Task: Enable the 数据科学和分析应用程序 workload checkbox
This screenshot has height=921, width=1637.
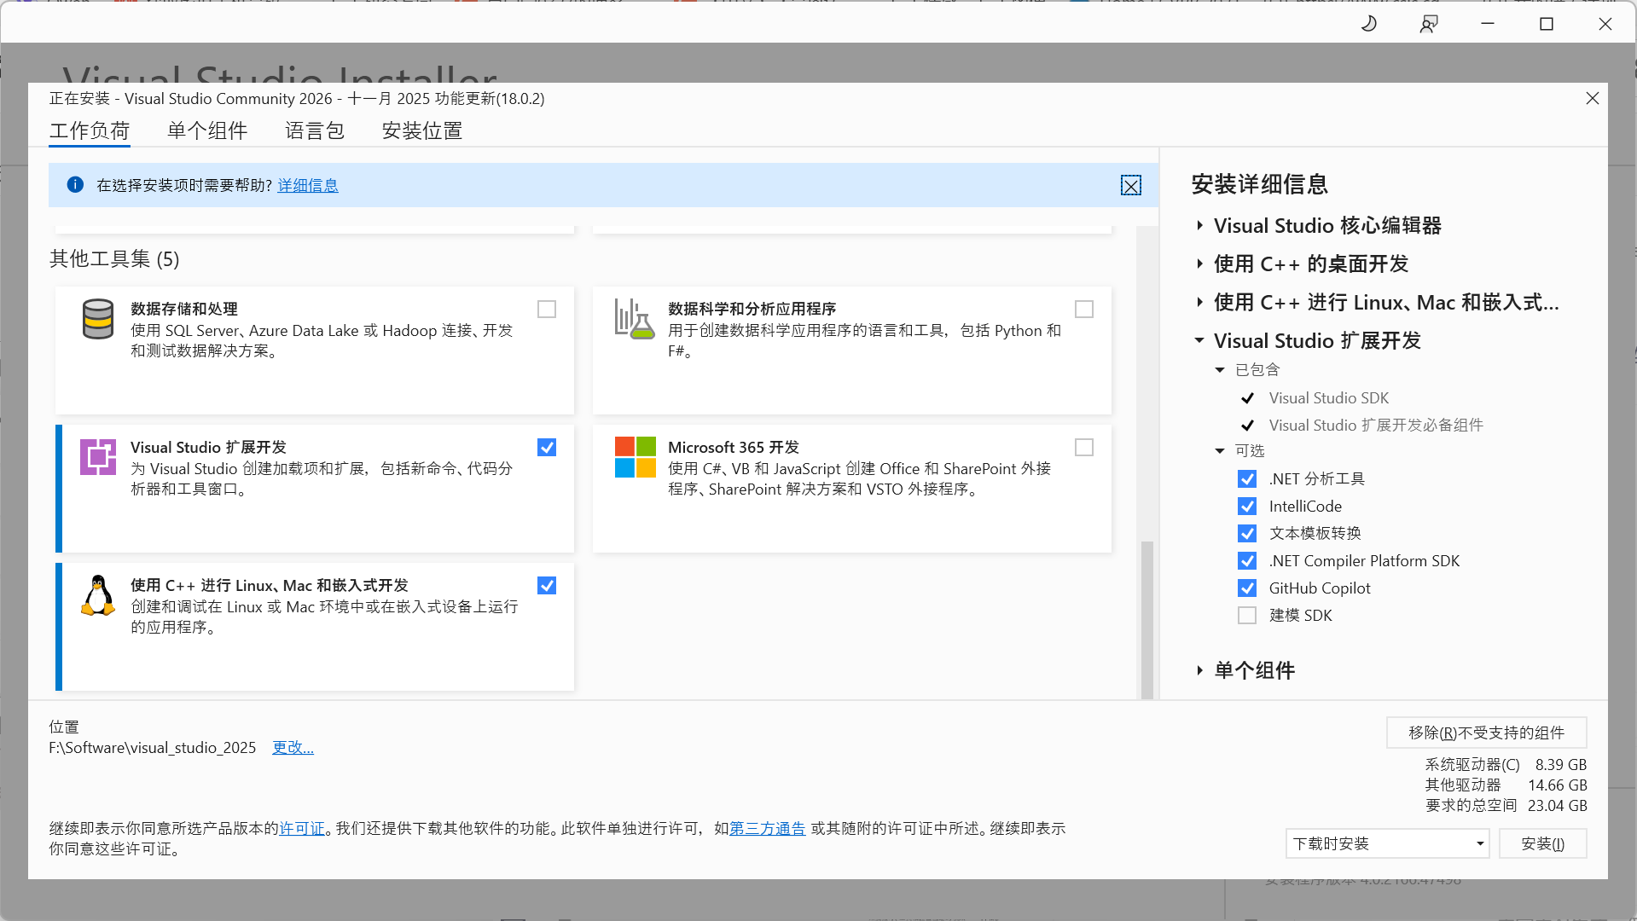Action: tap(1084, 310)
